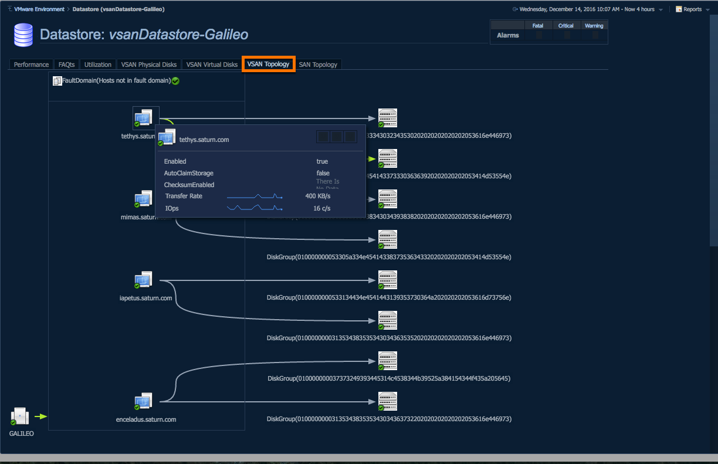This screenshot has width=718, height=464.
Task: Click FaultDomain(Hosts not in fault domain) label
Action: (116, 81)
